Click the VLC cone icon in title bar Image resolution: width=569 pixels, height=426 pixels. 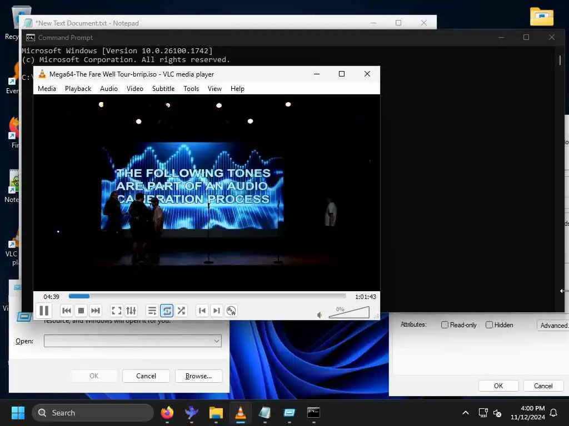tap(42, 74)
